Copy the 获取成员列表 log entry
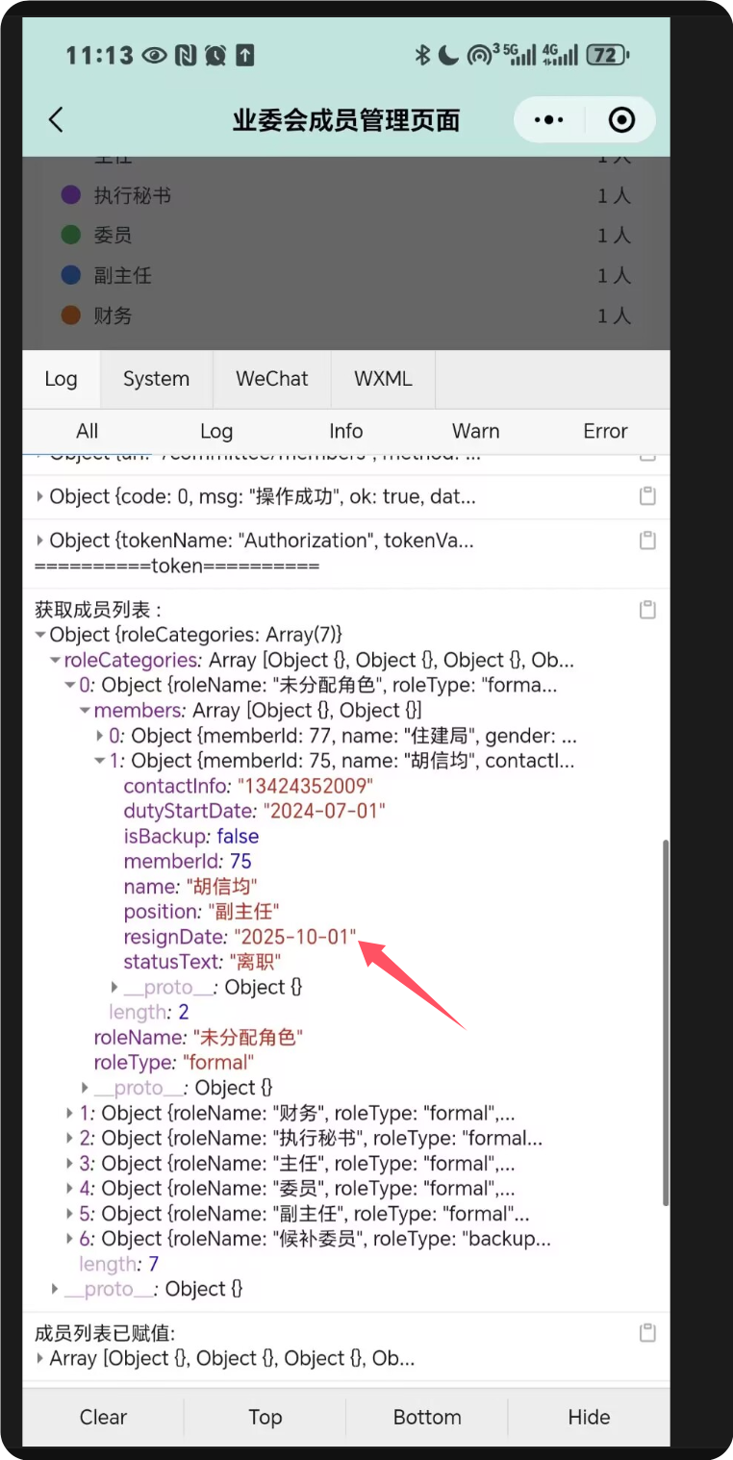This screenshot has height=1460, width=733. coord(647,610)
